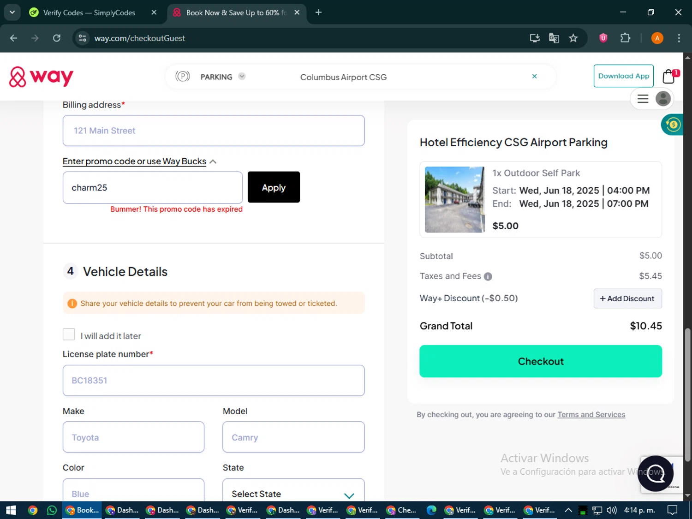Click the page vertical scrollbar thumb
This screenshot has height=519, width=692.
687,395
